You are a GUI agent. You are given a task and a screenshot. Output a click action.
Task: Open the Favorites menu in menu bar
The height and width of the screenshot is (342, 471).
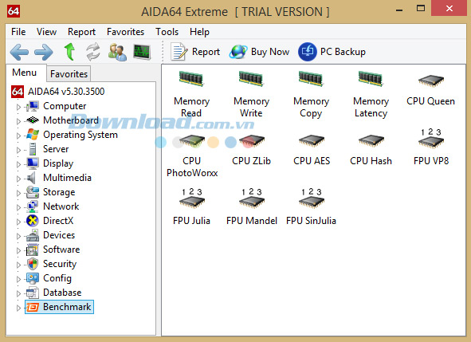tap(126, 32)
